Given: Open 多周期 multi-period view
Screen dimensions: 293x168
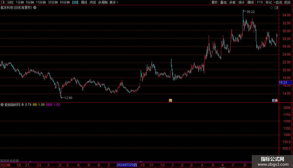Looking at the screenshot, I should coord(103,2).
